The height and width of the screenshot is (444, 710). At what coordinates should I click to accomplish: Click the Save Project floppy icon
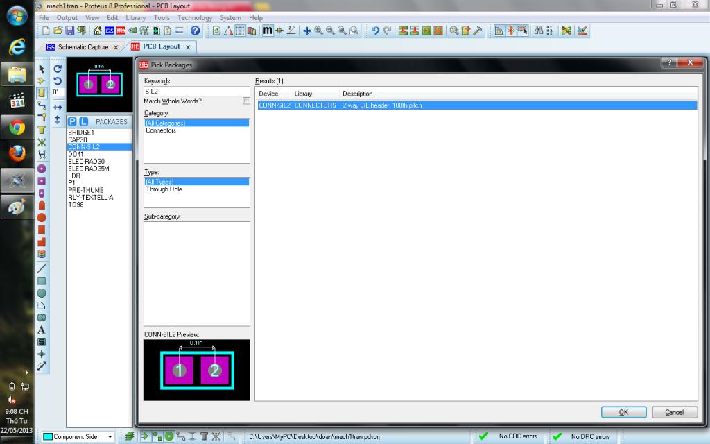tap(70, 31)
